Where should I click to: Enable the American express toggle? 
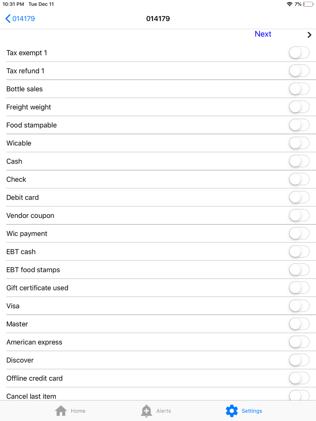click(299, 342)
